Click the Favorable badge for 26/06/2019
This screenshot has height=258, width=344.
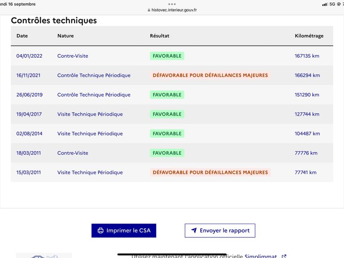point(167,95)
